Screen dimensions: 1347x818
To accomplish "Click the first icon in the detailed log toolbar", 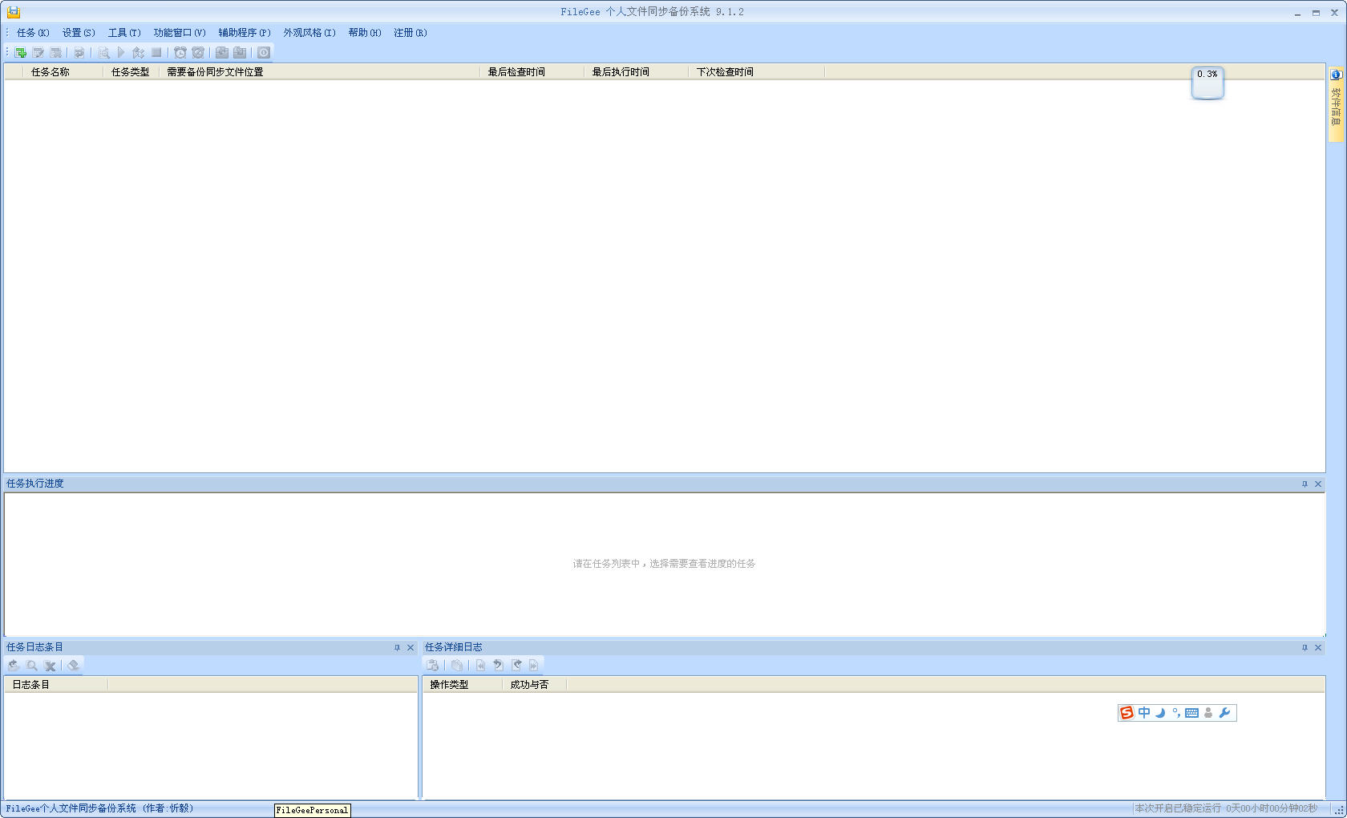I will pos(433,665).
